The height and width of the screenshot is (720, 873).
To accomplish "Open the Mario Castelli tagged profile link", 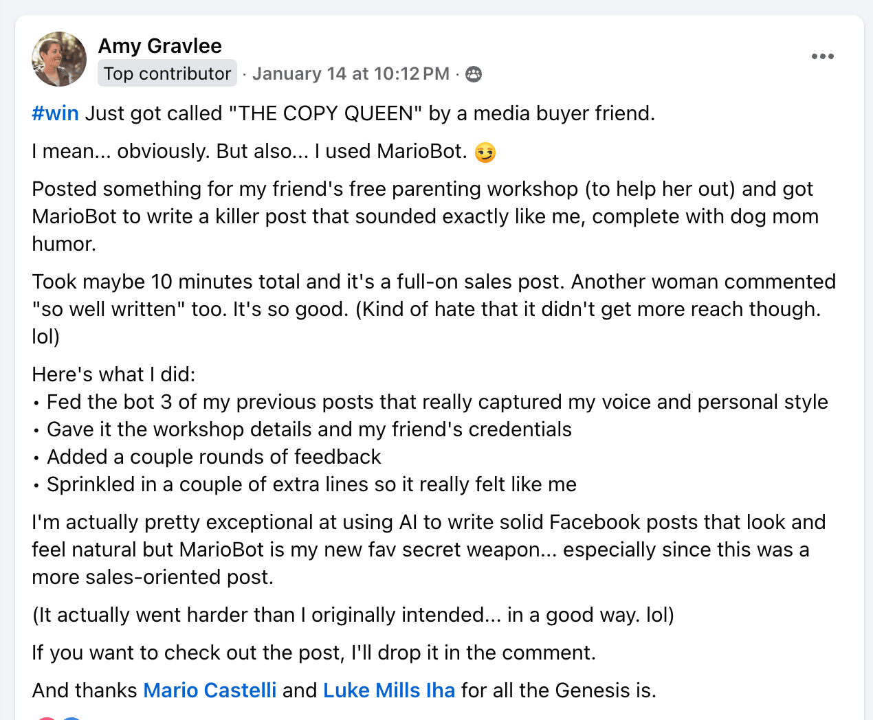I will click(x=210, y=690).
